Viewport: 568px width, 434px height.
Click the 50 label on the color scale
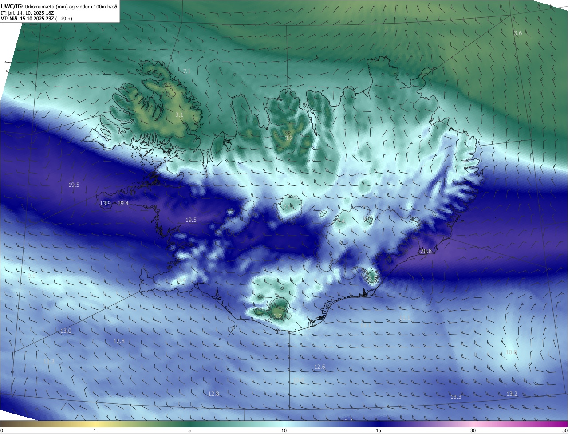[x=564, y=430]
